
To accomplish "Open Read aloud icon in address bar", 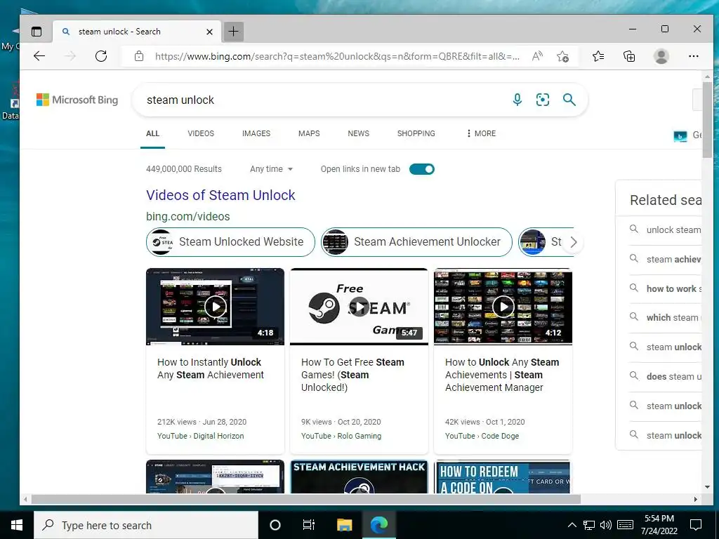I will pos(537,56).
